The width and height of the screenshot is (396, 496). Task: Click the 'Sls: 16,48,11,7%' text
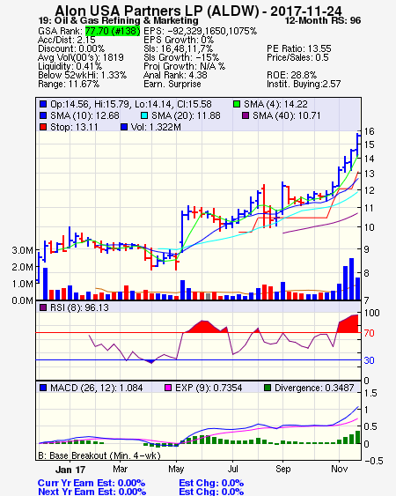179,48
